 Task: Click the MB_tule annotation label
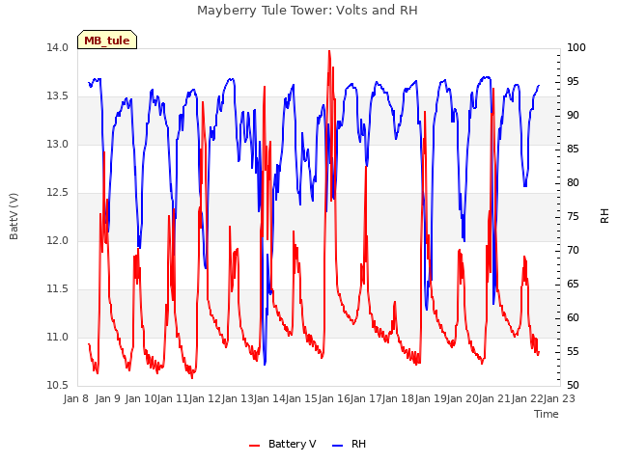click(x=107, y=40)
